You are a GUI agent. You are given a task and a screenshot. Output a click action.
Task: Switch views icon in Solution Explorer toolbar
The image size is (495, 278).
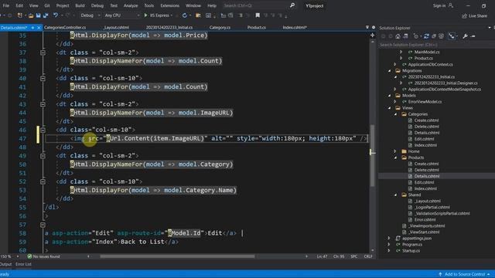click(405, 36)
